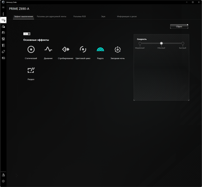
Task: Select the Статический effect icon
Action: 31,49
